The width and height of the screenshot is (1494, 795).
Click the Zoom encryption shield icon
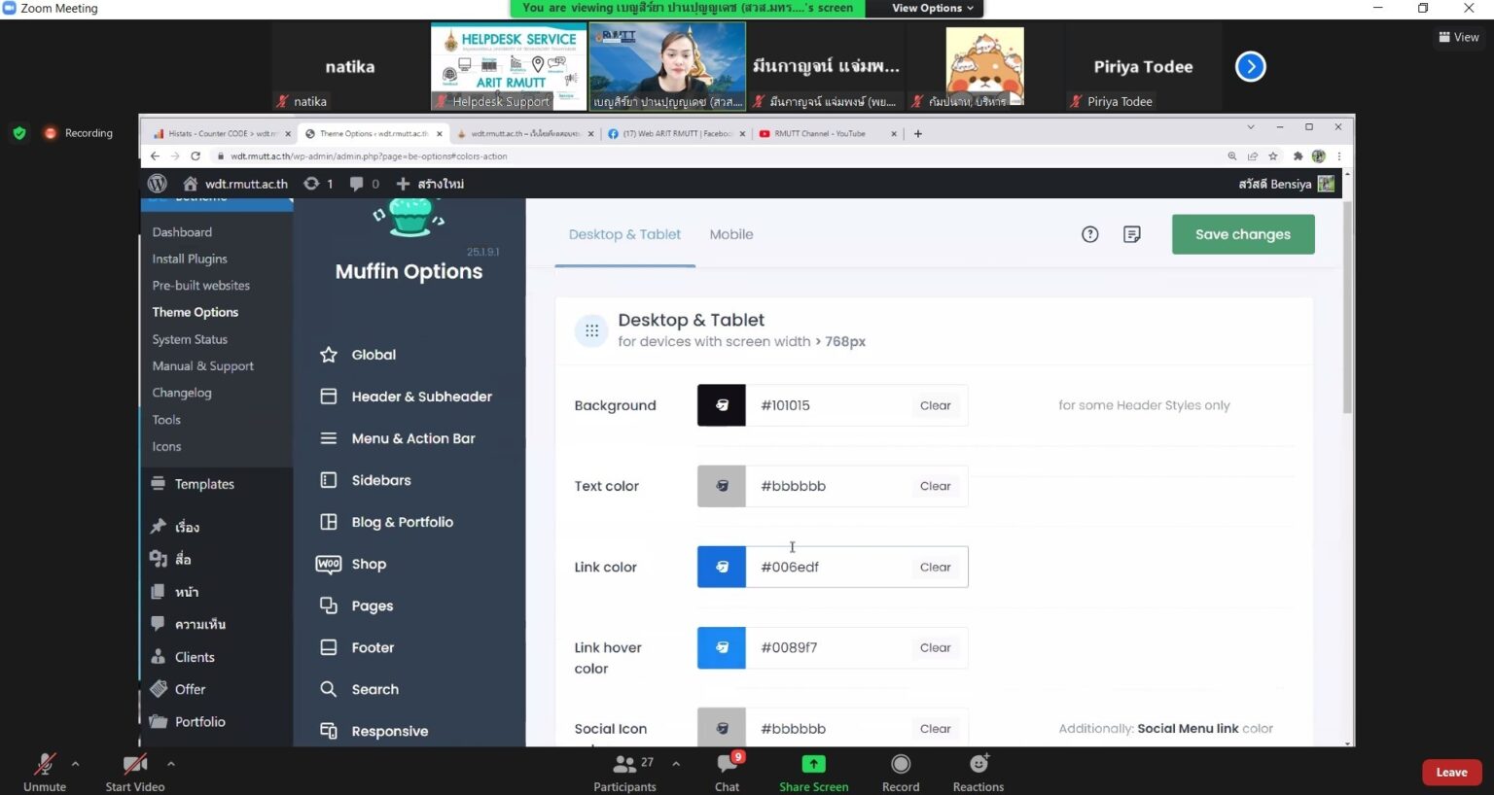pos(19,133)
